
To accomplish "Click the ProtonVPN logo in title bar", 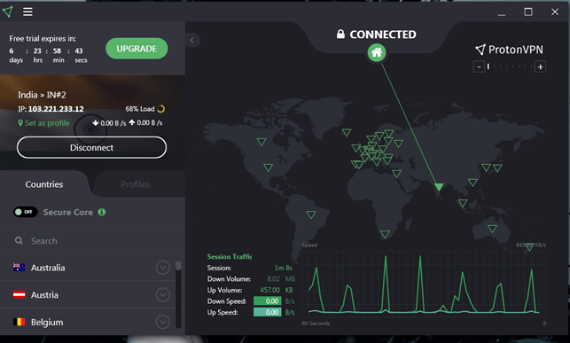I will 8,12.
